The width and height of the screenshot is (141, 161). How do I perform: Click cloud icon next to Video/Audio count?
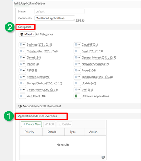click(x=52, y=90)
